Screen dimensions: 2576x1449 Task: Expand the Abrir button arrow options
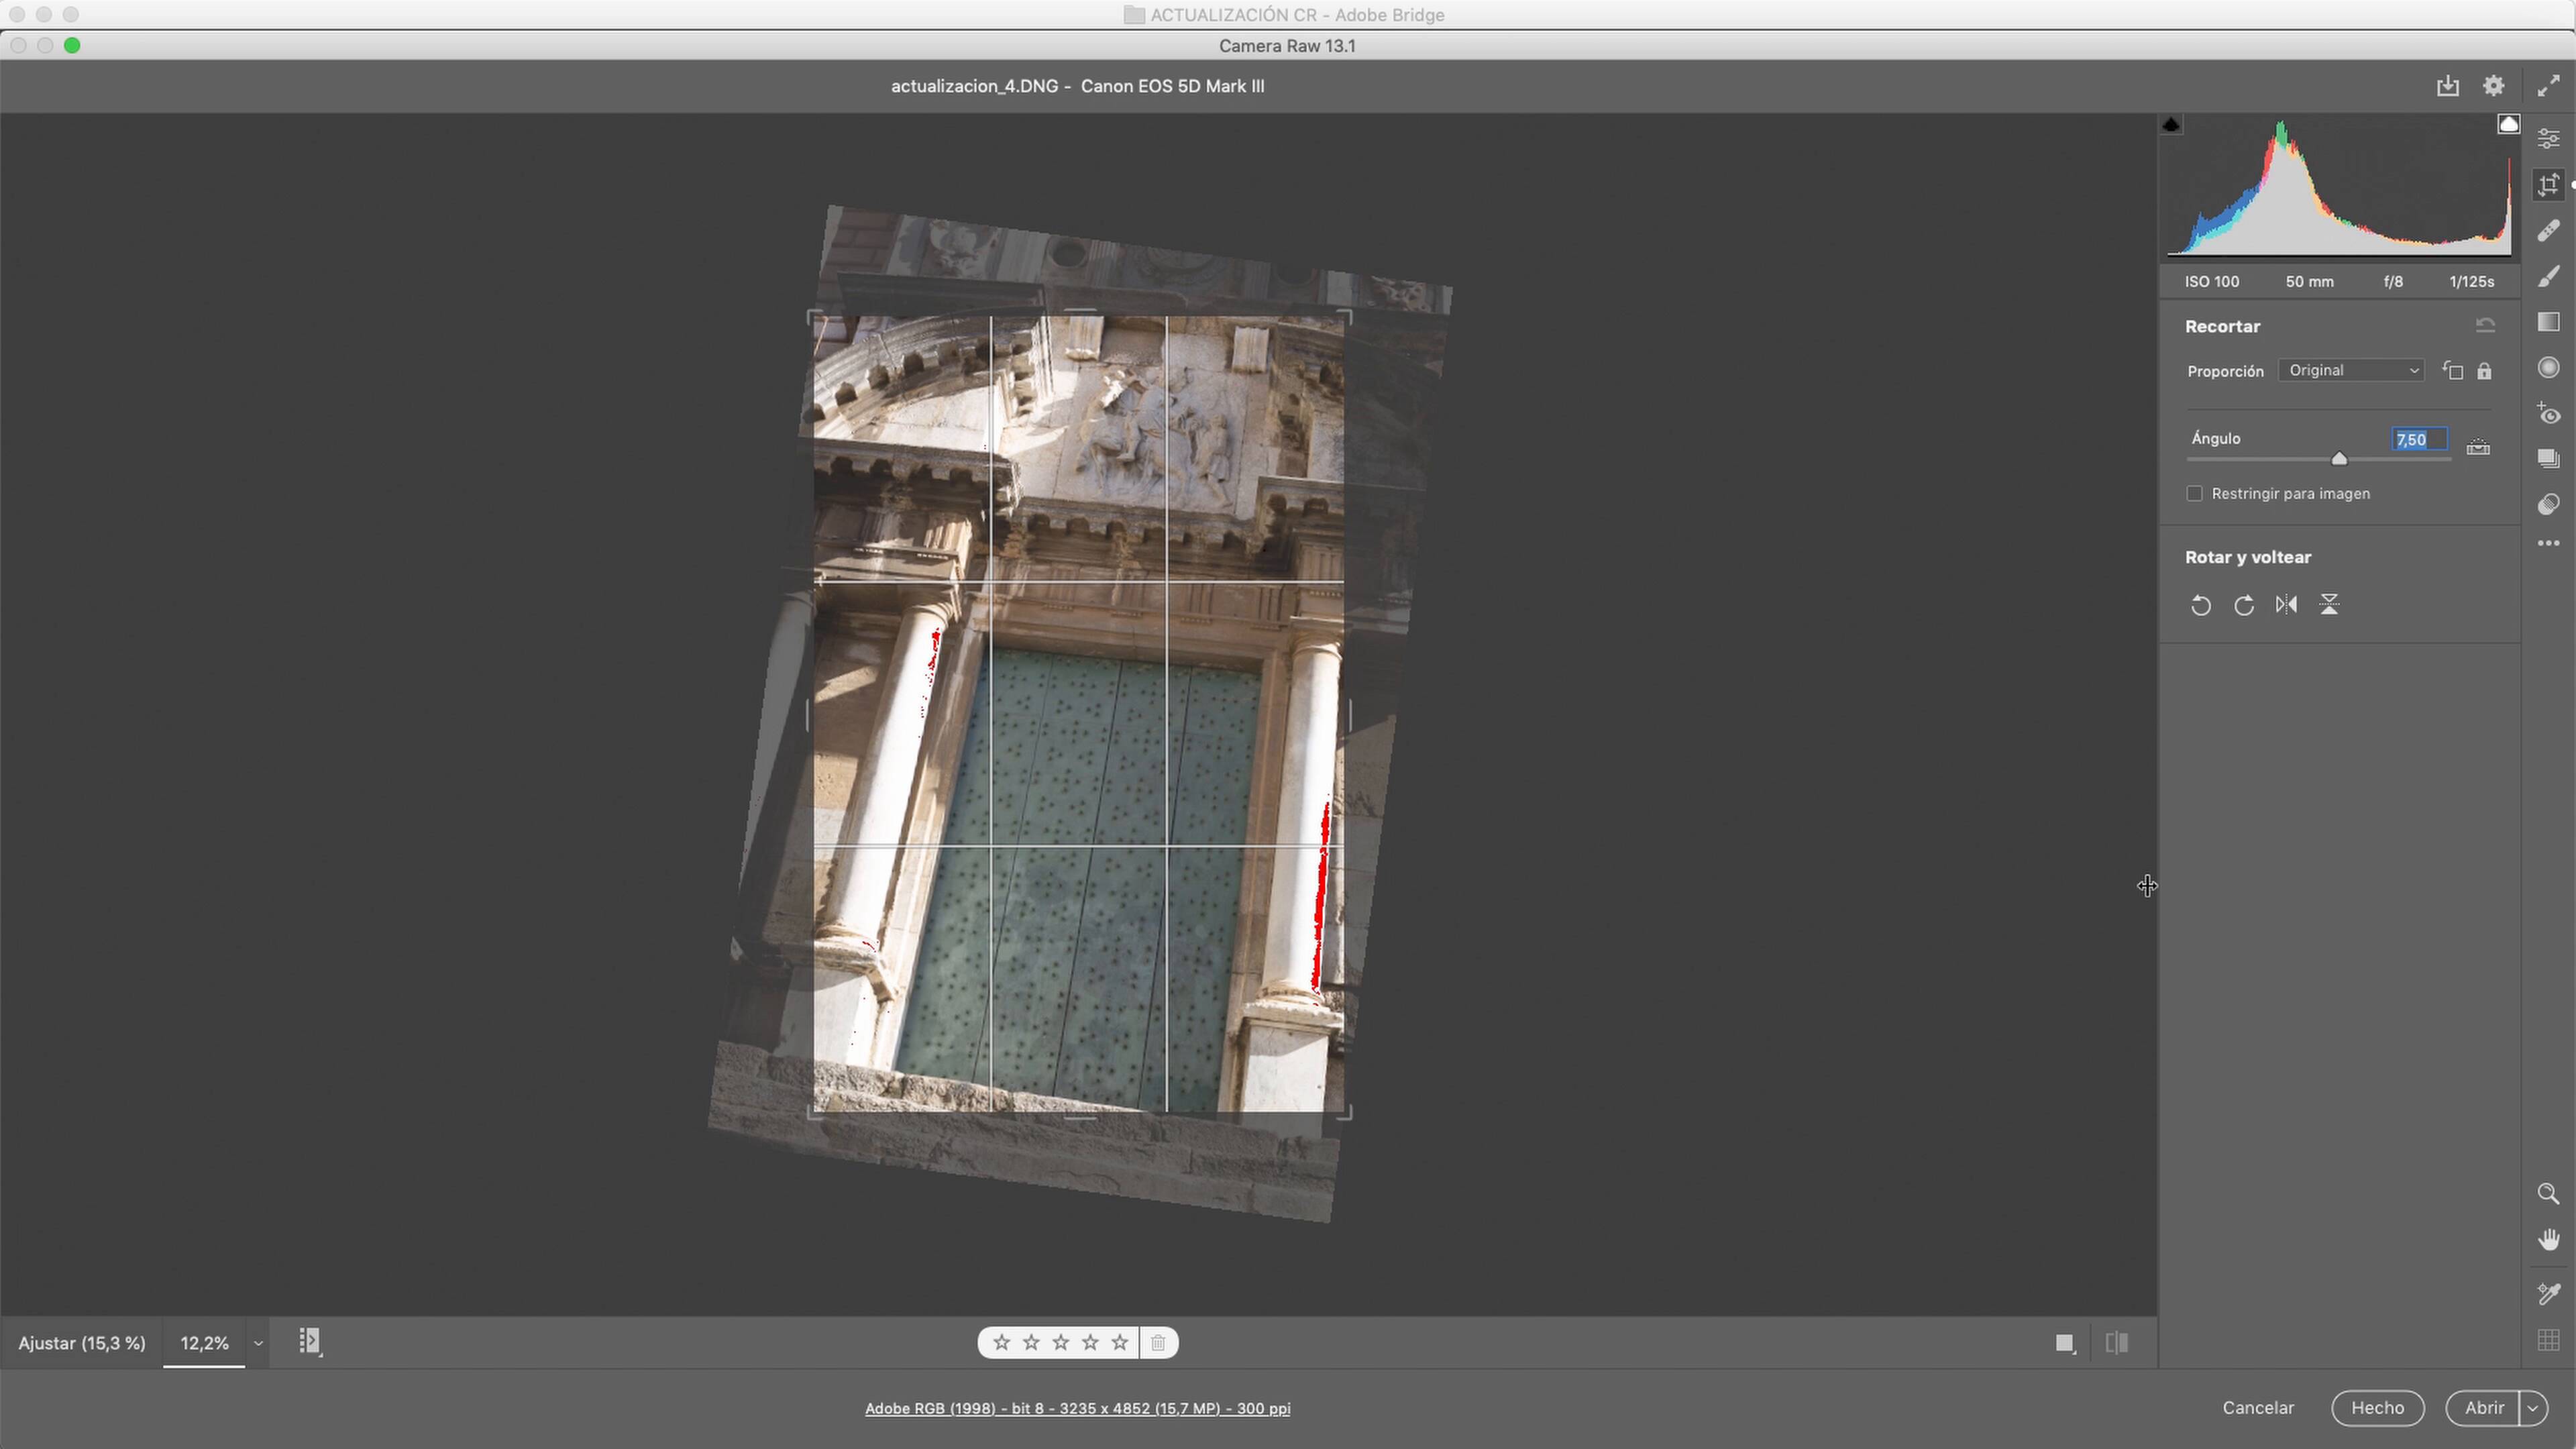2533,1408
